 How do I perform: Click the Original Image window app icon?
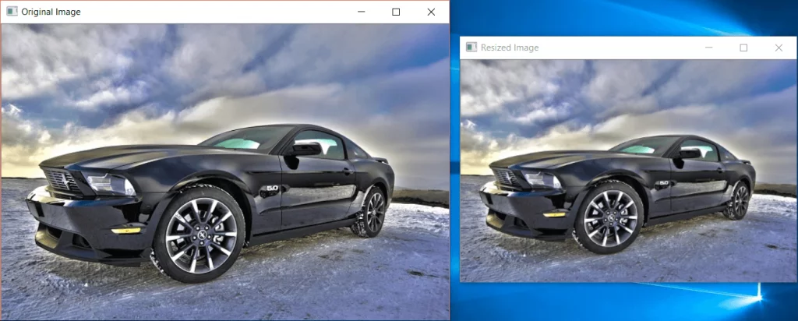12,12
